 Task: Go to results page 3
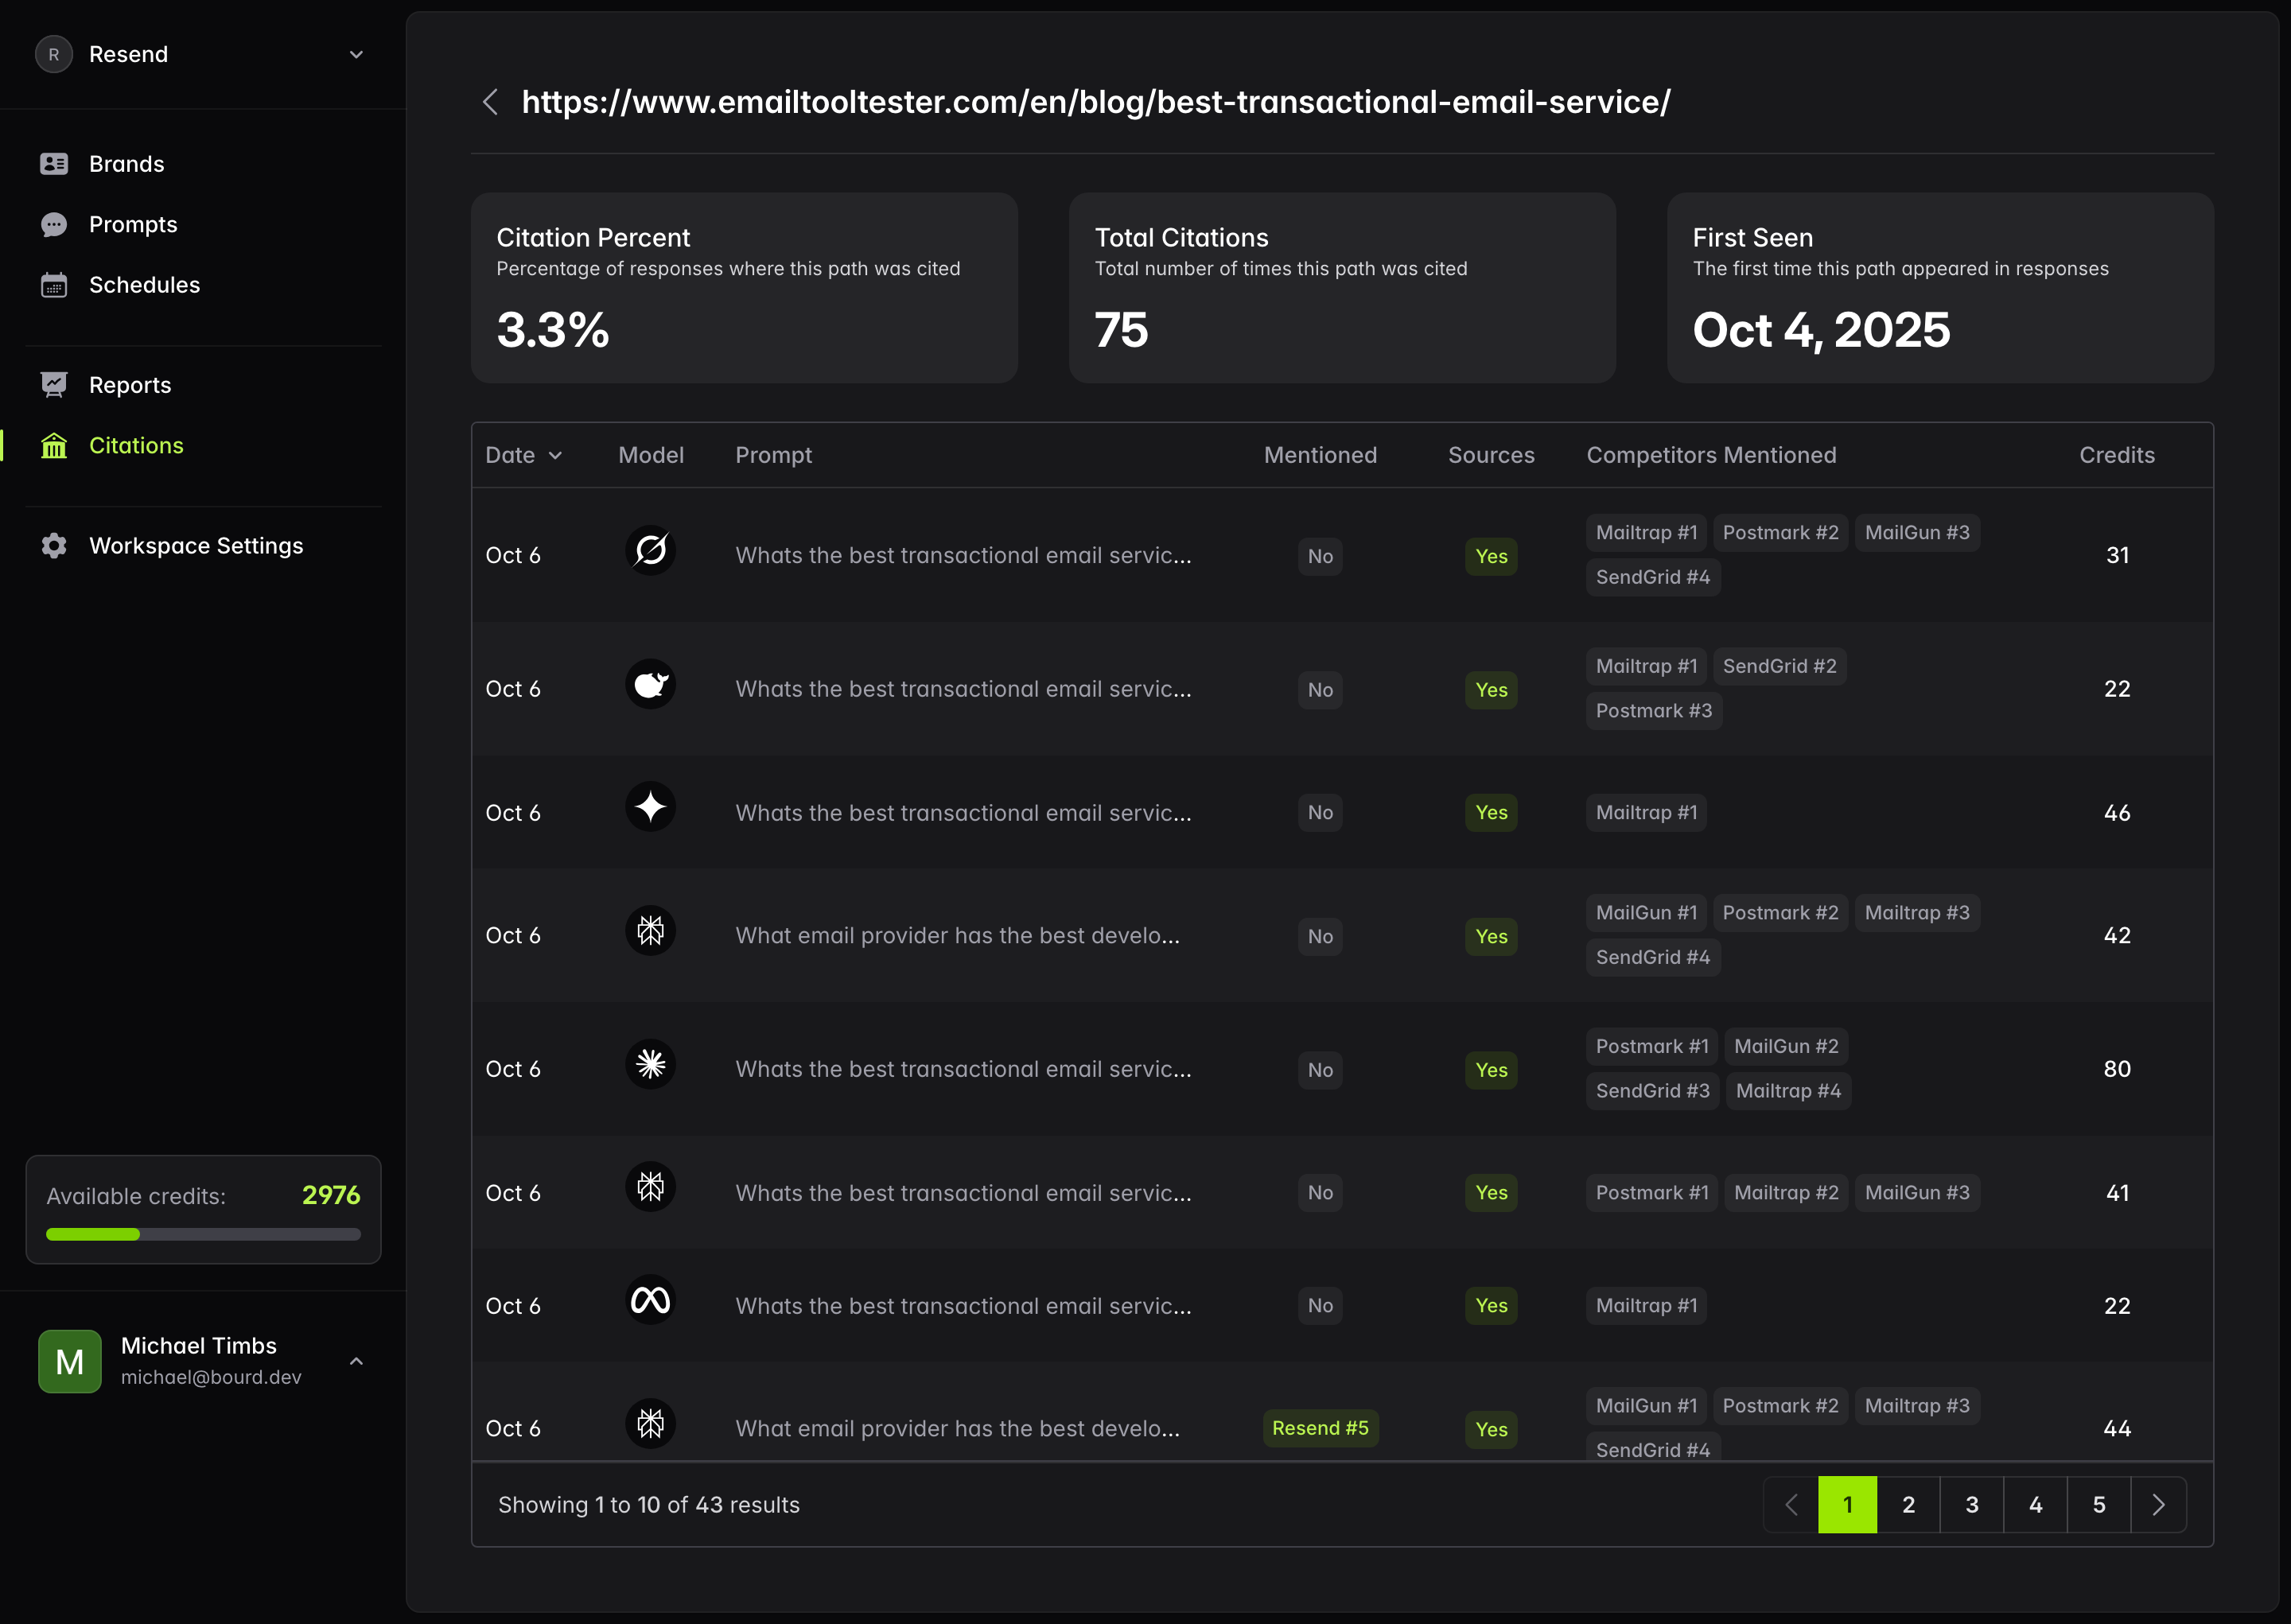tap(1971, 1505)
